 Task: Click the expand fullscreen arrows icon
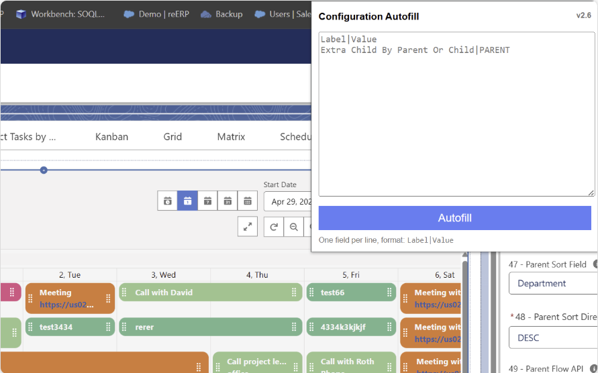(x=248, y=227)
